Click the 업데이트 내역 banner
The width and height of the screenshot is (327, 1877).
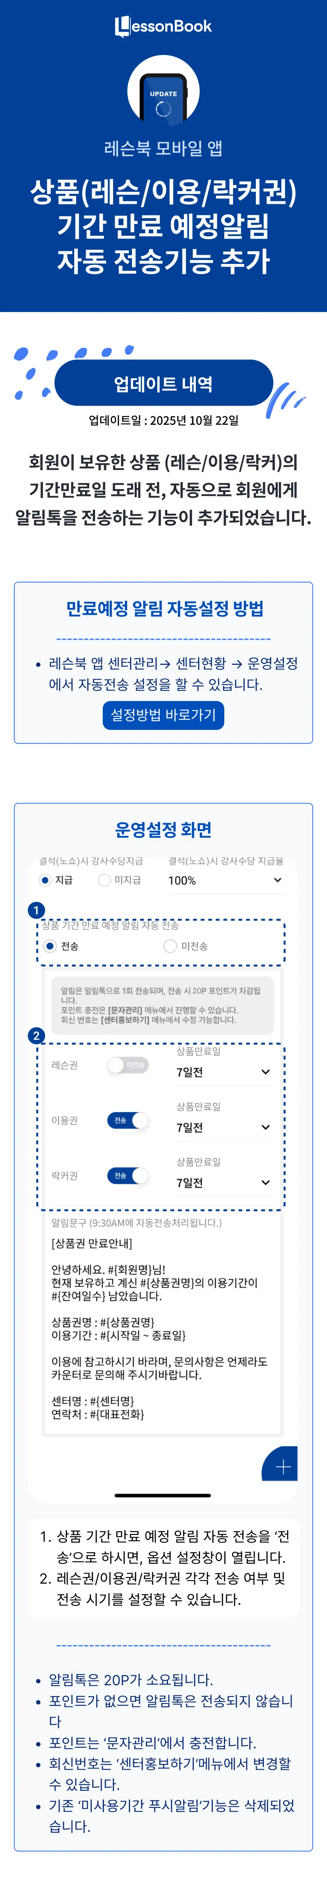click(163, 383)
